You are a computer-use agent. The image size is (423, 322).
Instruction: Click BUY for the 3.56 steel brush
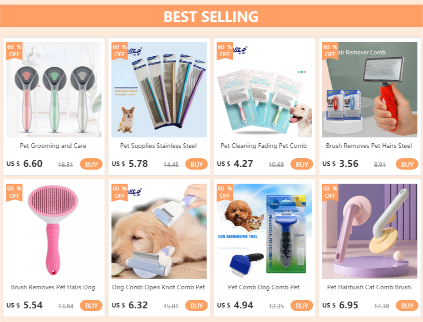pos(407,164)
